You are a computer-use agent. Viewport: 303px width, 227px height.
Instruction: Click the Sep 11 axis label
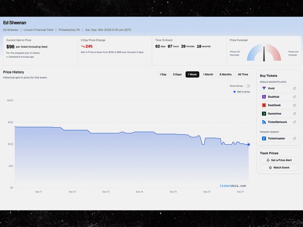(x=38, y=192)
